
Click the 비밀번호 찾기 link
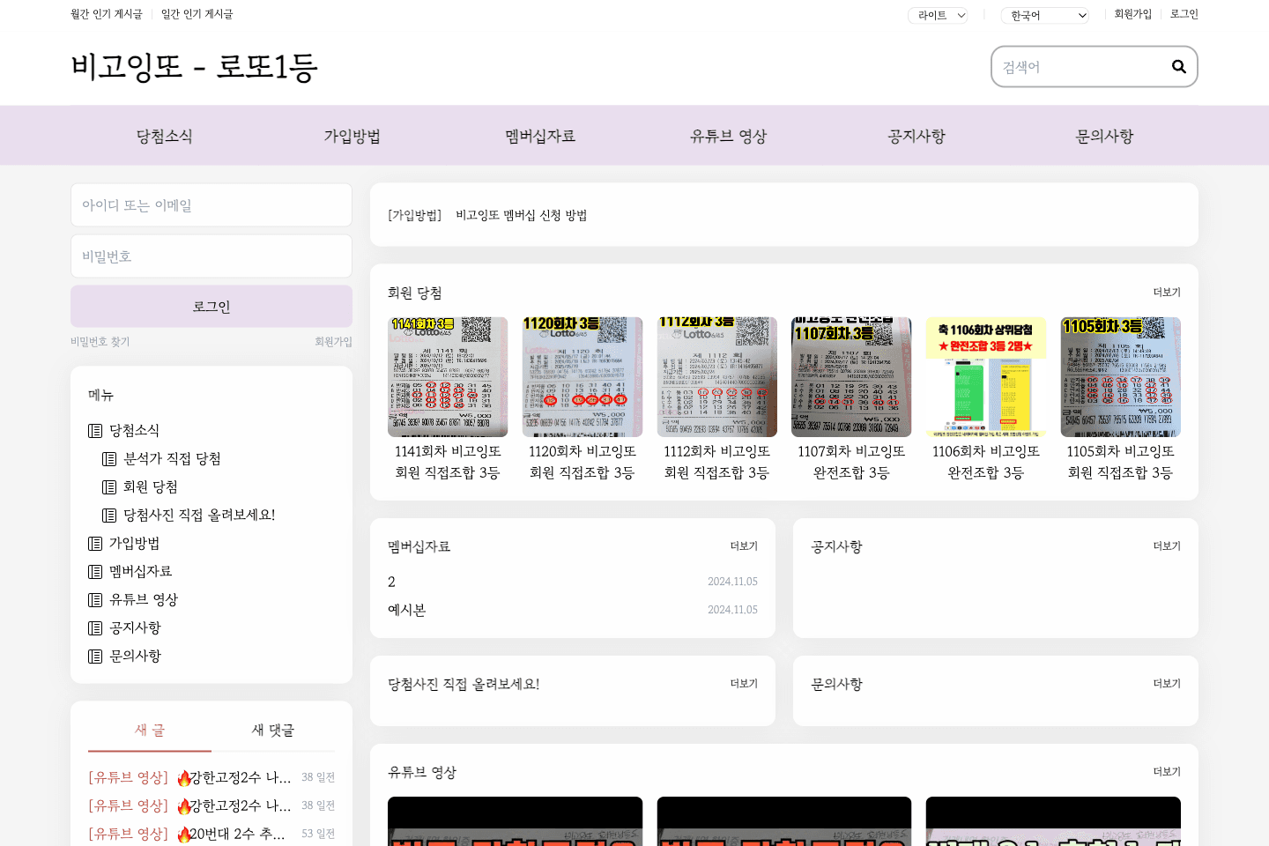100,341
